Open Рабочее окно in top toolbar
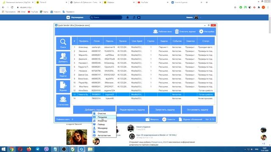The width and height of the screenshot is (271, 152). tap(162, 32)
